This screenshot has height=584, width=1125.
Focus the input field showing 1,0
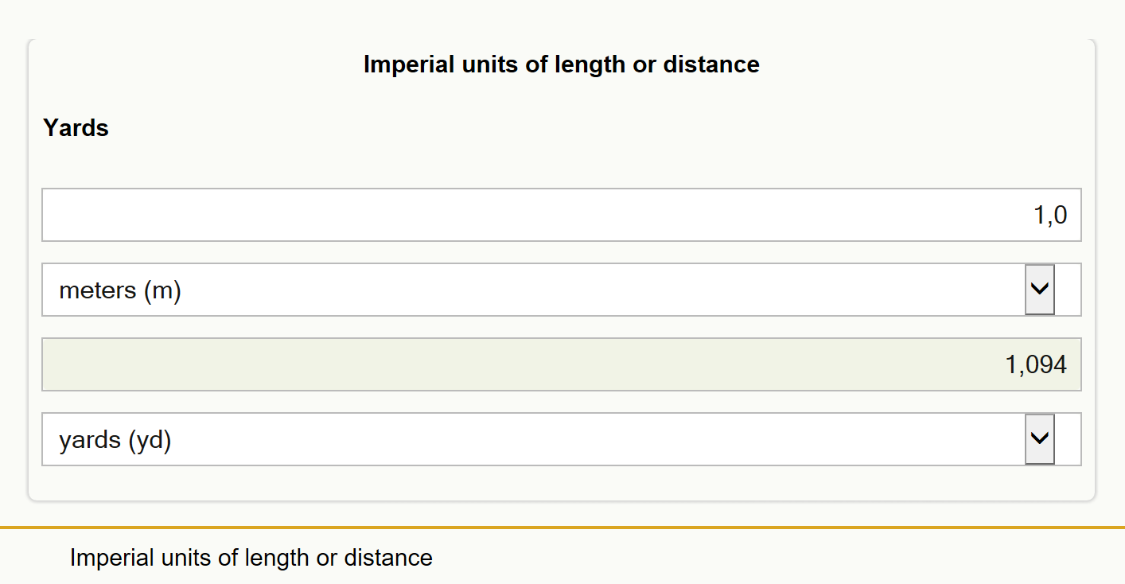(x=561, y=215)
